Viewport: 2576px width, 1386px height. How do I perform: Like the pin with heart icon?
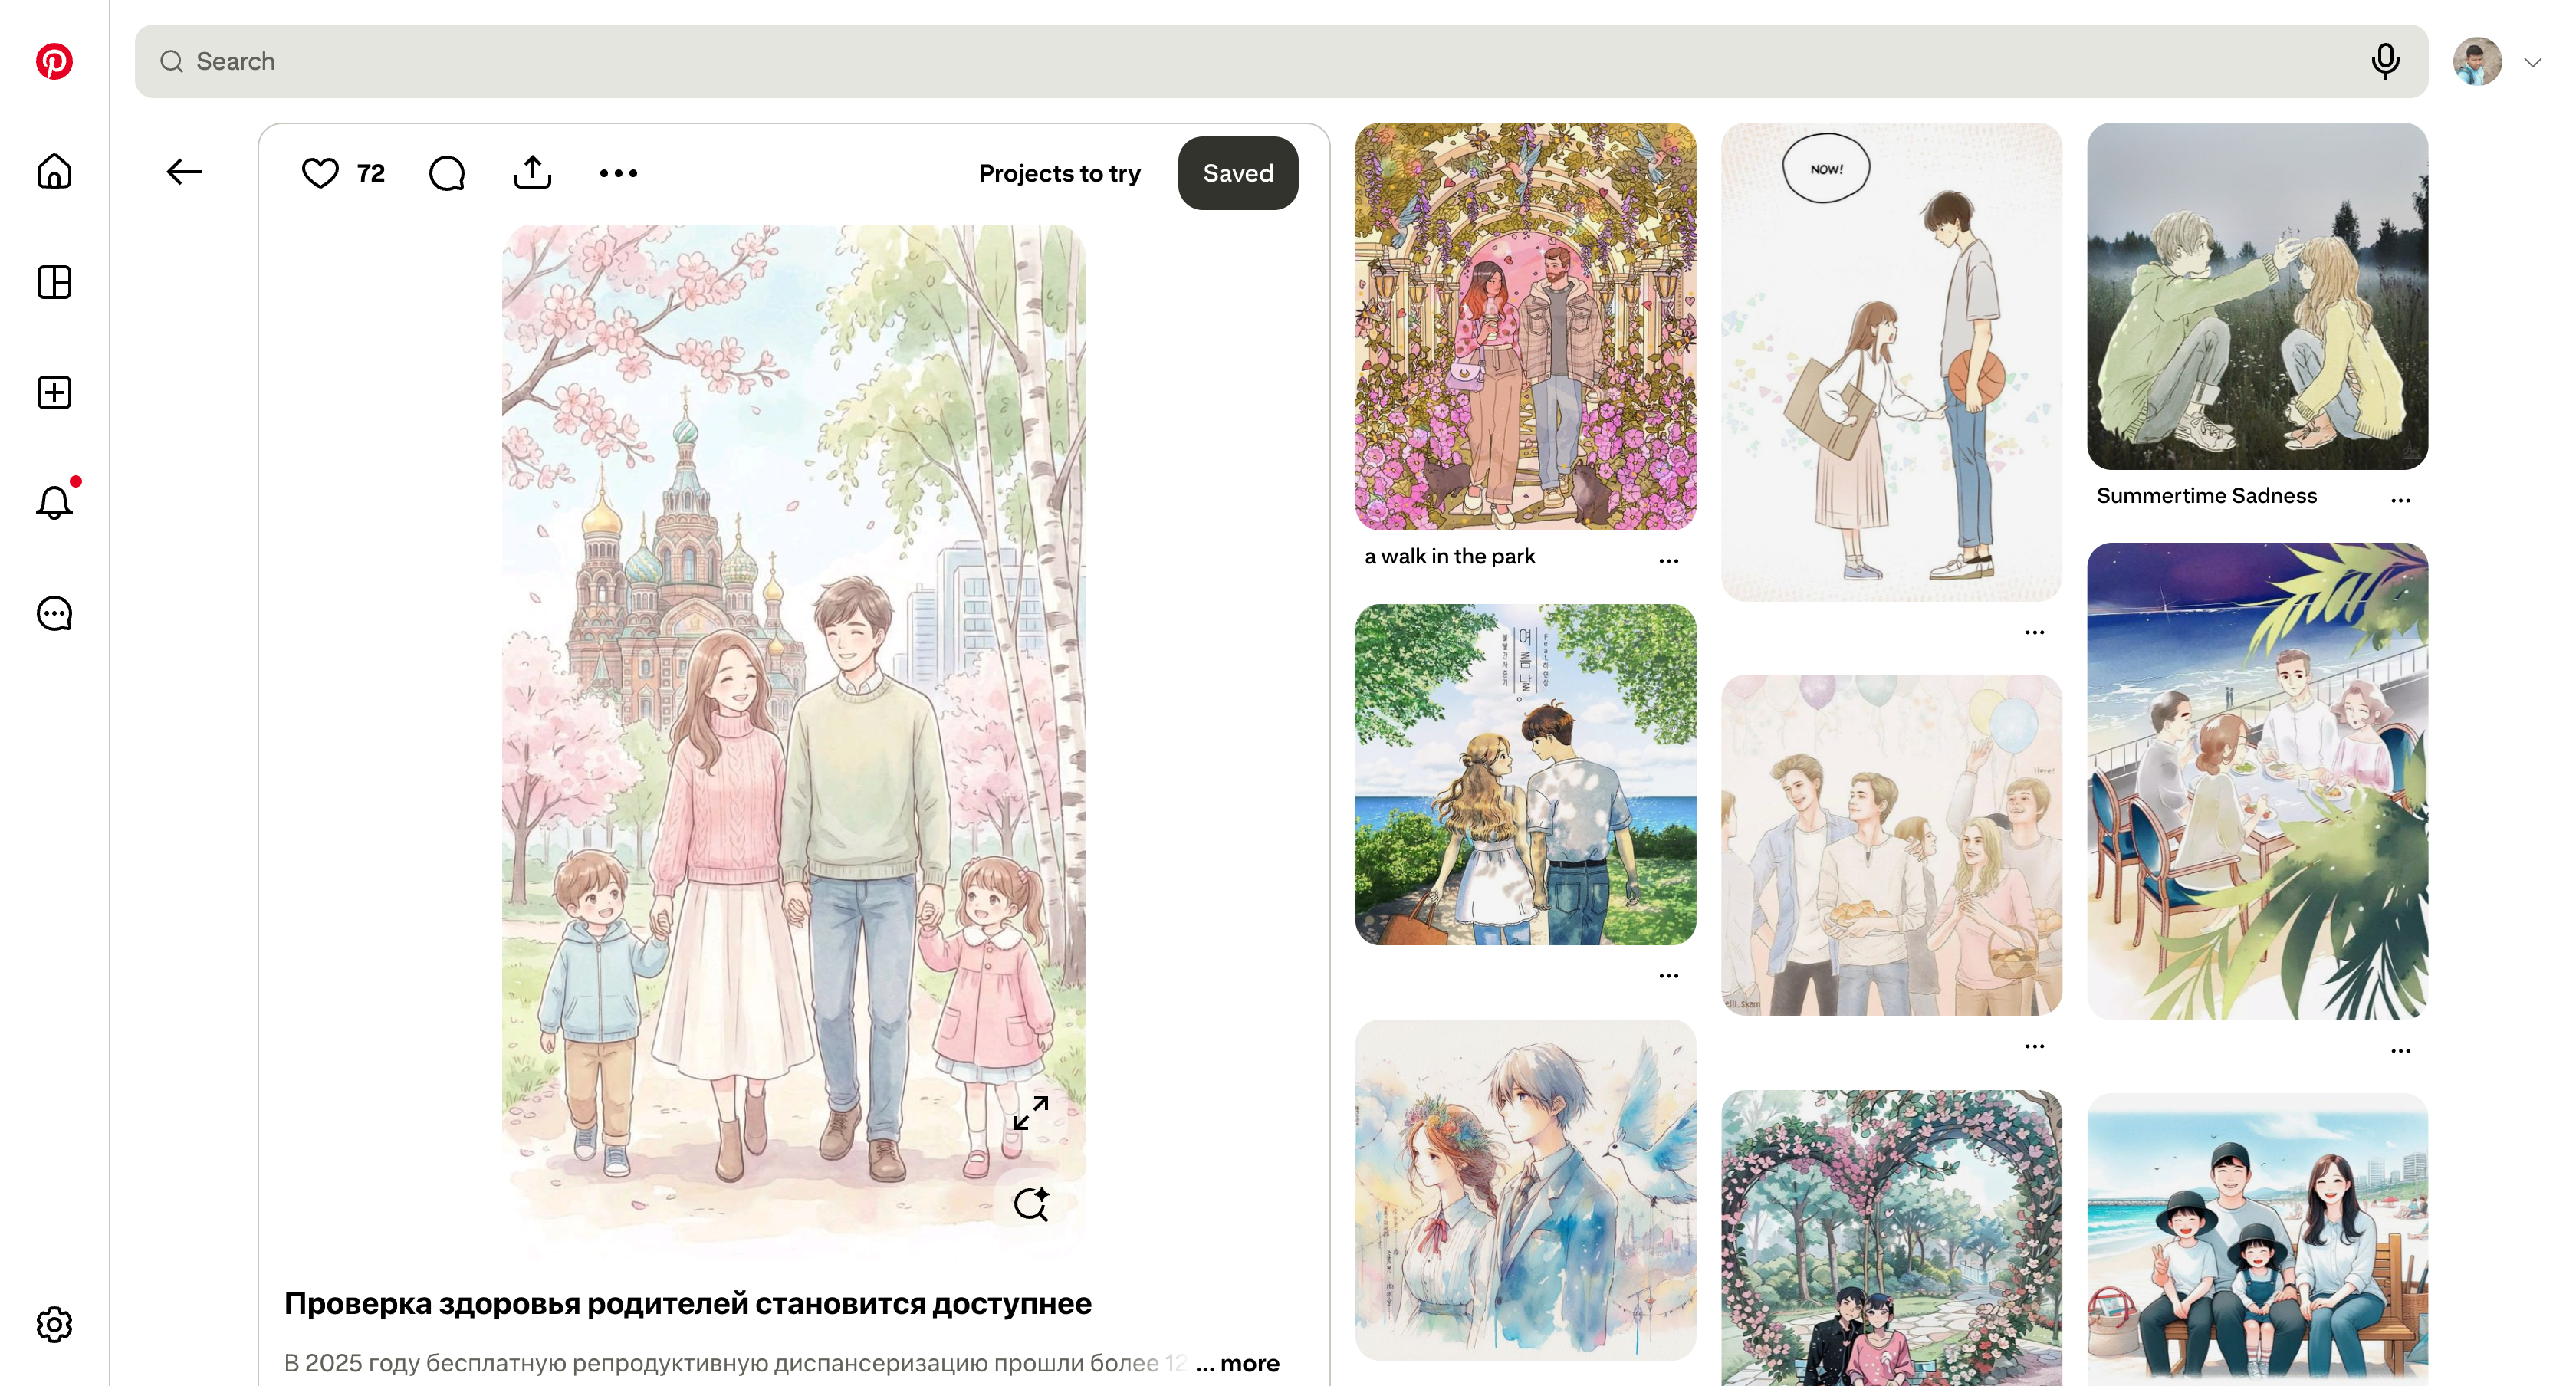point(320,173)
